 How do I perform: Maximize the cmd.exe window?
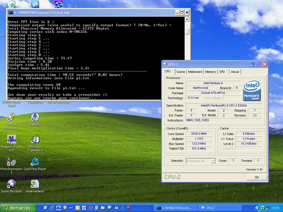182,12
